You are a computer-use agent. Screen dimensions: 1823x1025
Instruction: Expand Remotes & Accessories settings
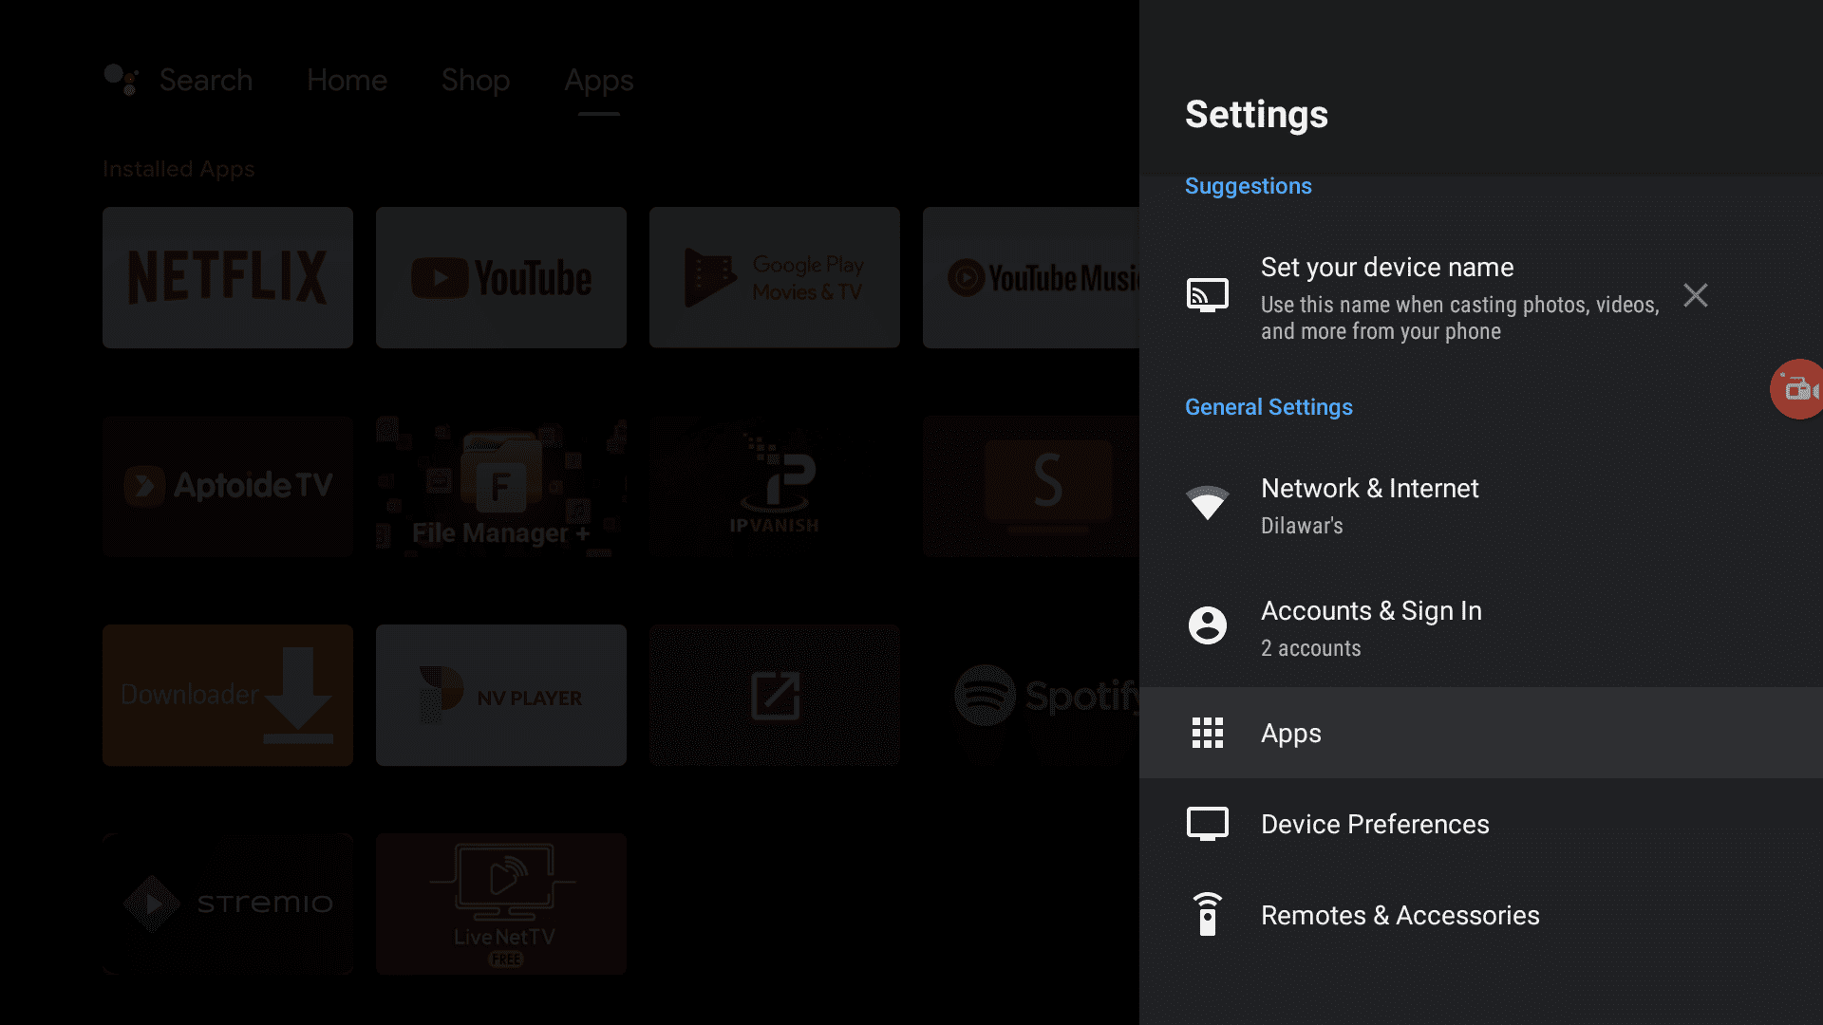[1481, 915]
